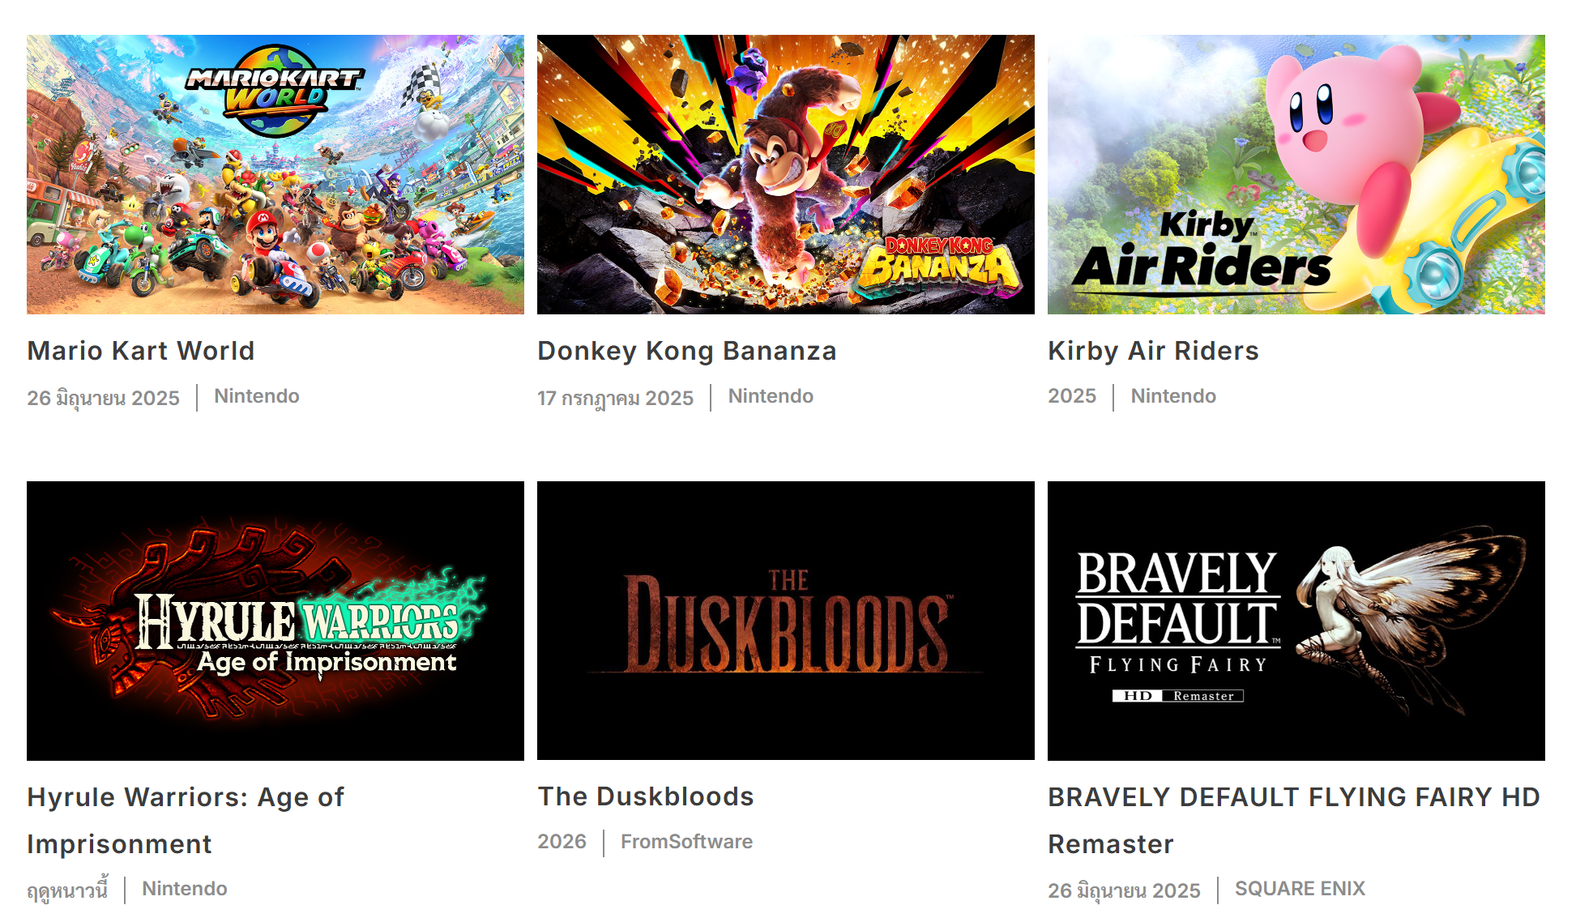Click the 2026 release year under The Duskbloods
This screenshot has width=1593, height=905.
pos(562,842)
